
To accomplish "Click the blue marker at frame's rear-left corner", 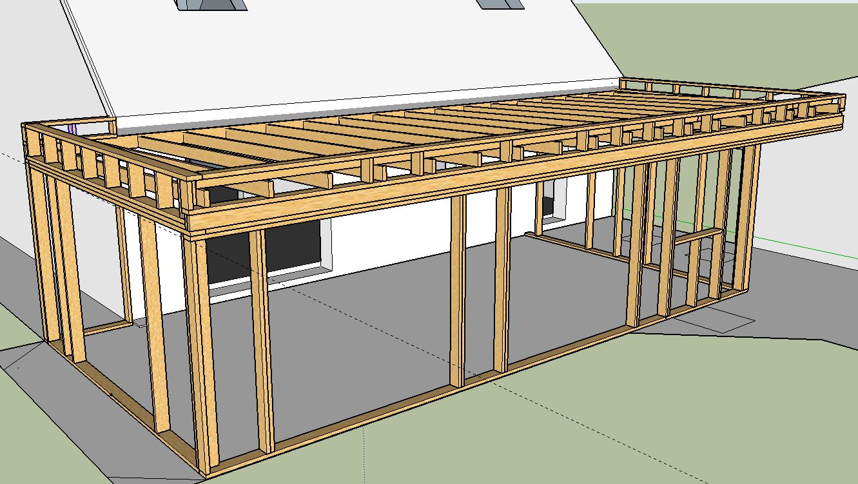I will coord(73,129).
